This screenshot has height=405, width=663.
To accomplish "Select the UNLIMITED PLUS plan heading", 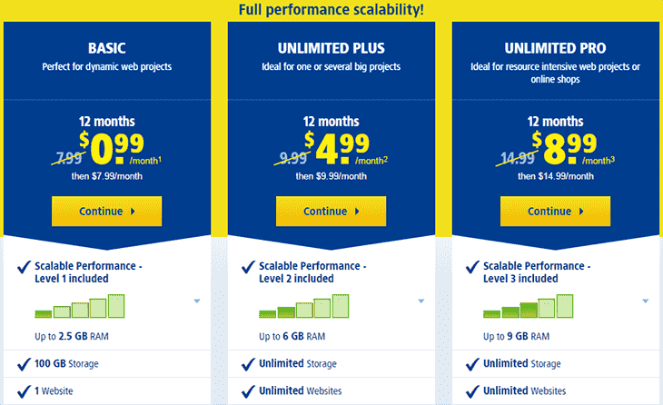I will pyautogui.click(x=331, y=48).
